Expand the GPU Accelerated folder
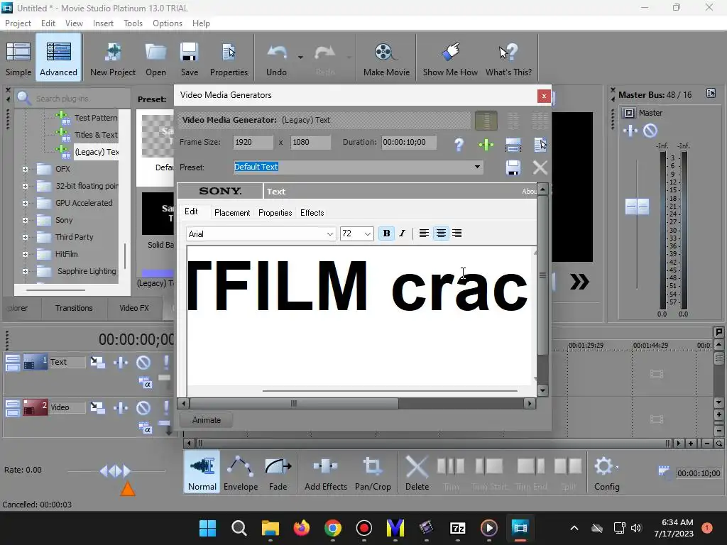 (x=25, y=203)
